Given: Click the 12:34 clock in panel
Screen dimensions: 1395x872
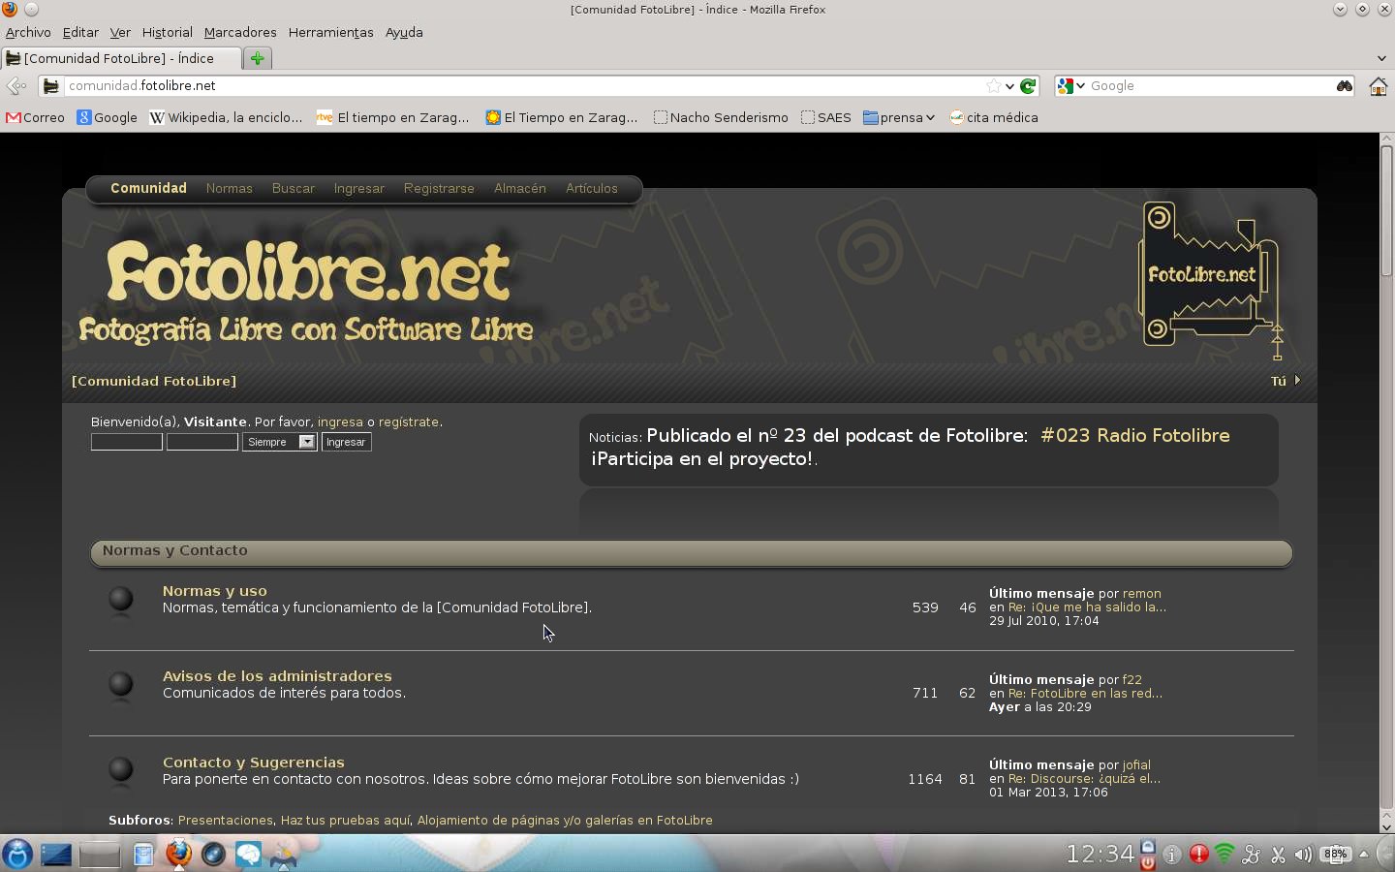Looking at the screenshot, I should click(1100, 854).
